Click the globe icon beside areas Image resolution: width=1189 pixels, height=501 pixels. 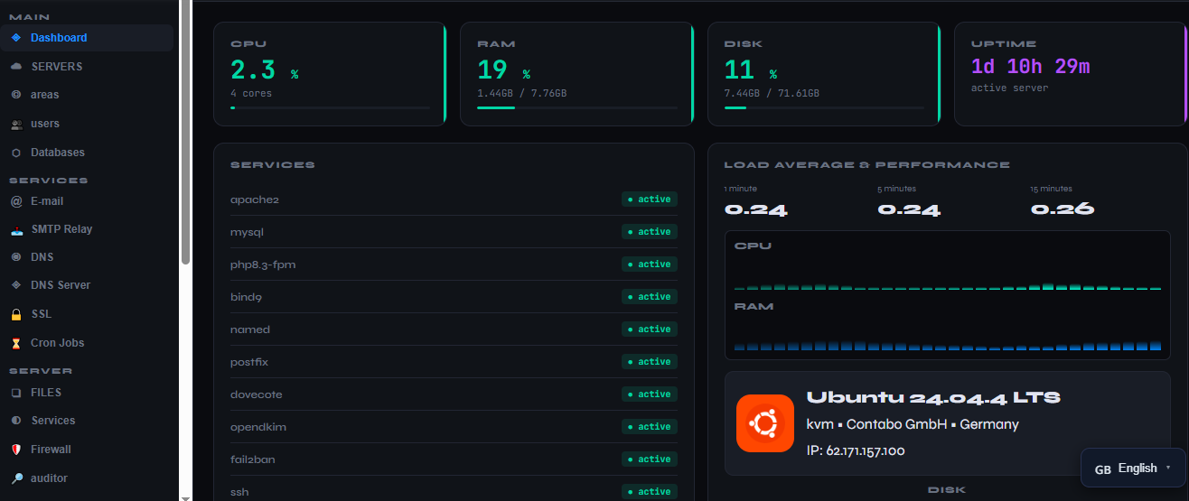pyautogui.click(x=16, y=95)
